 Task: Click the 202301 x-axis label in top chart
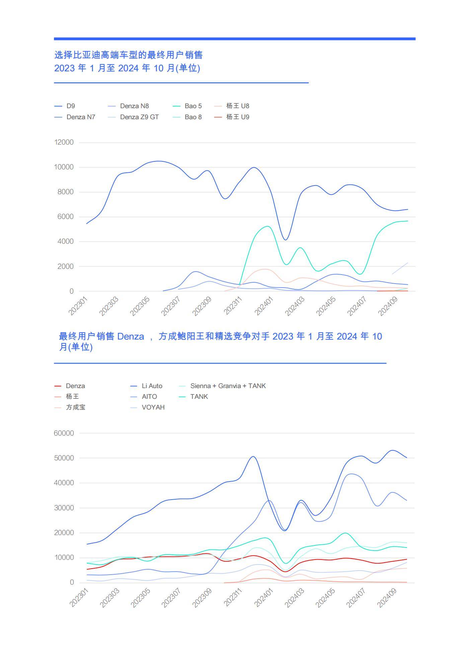click(78, 306)
